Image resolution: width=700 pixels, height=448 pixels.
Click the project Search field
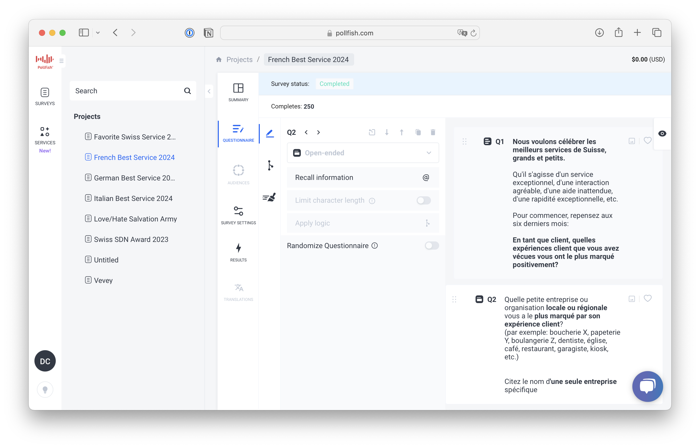coord(127,91)
